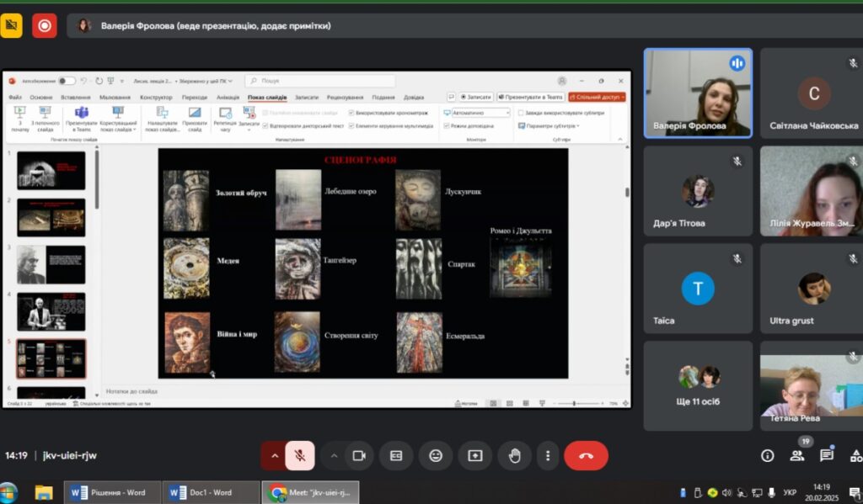Enable 'Завжди використовувати субтитри' checkbox
The image size is (863, 504).
click(x=521, y=112)
